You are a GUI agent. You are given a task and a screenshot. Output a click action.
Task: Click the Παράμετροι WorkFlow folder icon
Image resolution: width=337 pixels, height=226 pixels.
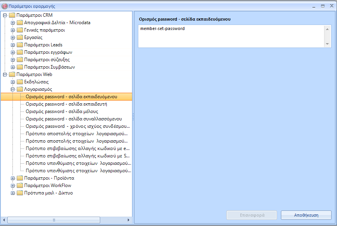pyautogui.click(x=19, y=185)
